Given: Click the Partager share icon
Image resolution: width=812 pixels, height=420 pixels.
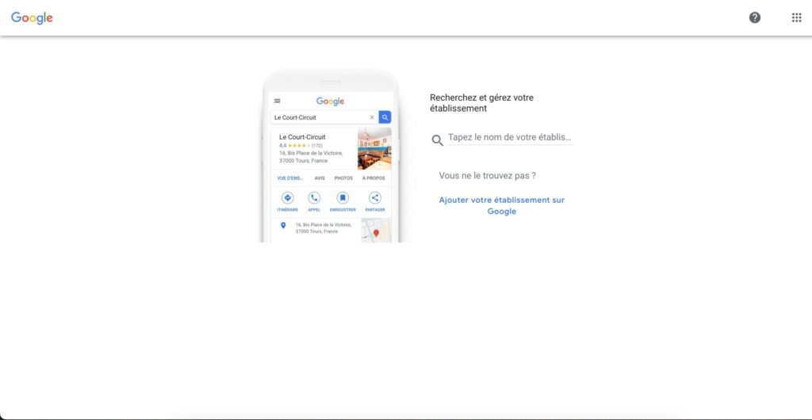Looking at the screenshot, I should click(375, 198).
